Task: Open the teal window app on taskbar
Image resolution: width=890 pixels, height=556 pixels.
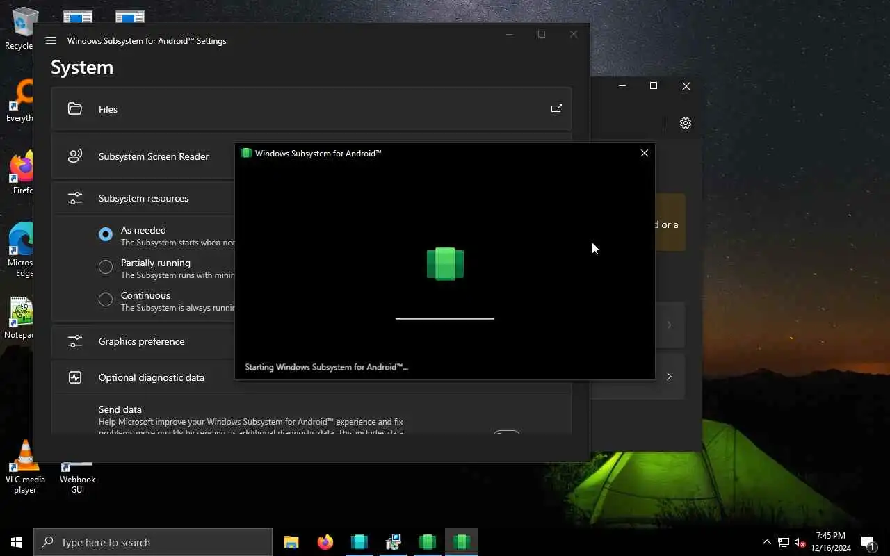Action: pyautogui.click(x=359, y=542)
